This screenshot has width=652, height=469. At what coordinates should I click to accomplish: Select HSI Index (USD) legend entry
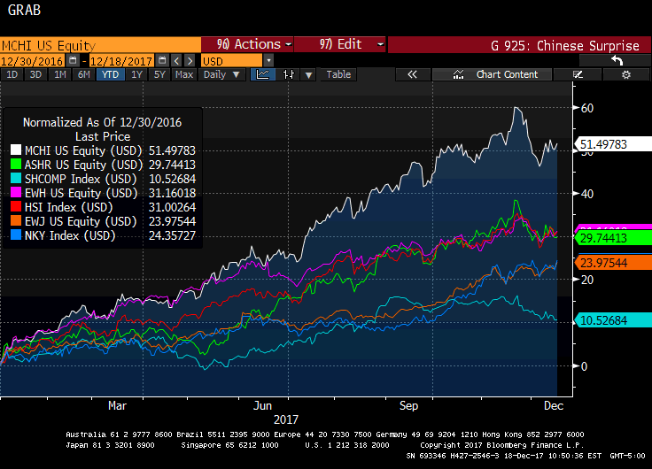pyautogui.click(x=68, y=207)
